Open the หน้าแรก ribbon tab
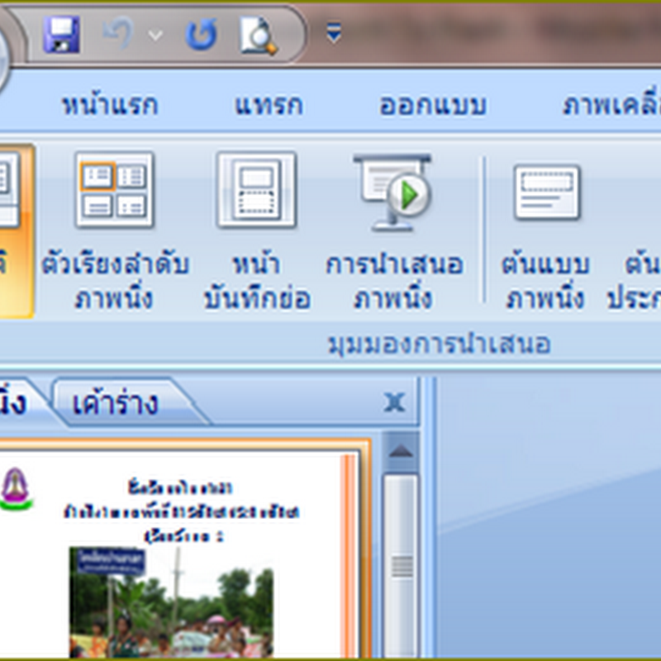Viewport: 661px width, 661px height. pos(110,105)
